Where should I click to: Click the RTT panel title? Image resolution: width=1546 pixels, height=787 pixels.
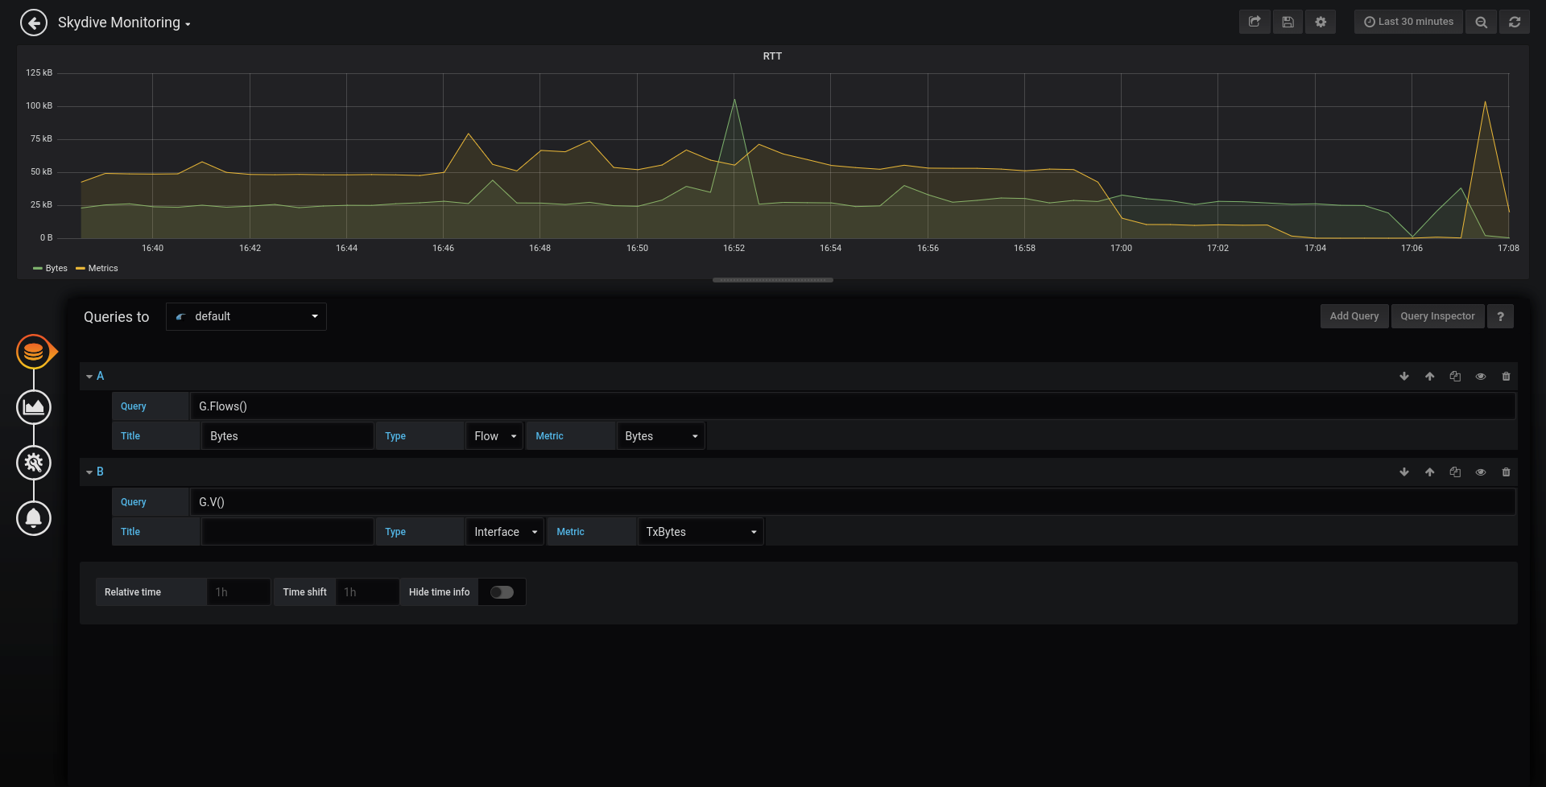point(772,56)
